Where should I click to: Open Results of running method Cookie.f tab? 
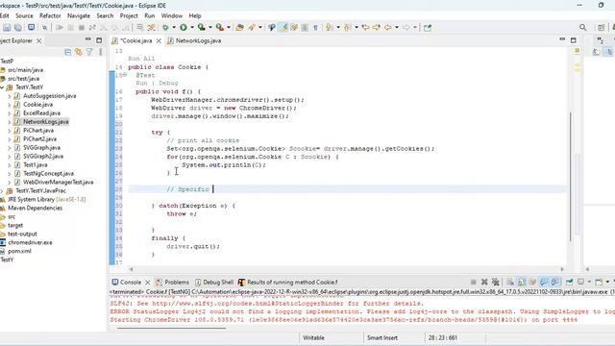pos(288,282)
